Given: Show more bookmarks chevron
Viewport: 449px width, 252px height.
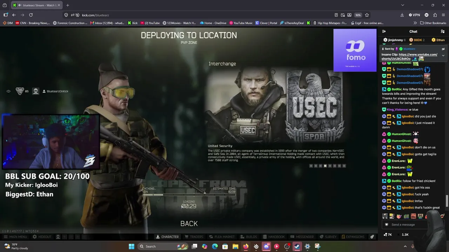Looking at the screenshot, I should [415, 23].
